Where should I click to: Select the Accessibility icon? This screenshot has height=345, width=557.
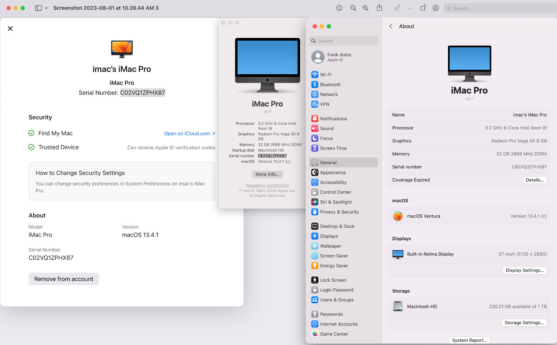point(315,182)
